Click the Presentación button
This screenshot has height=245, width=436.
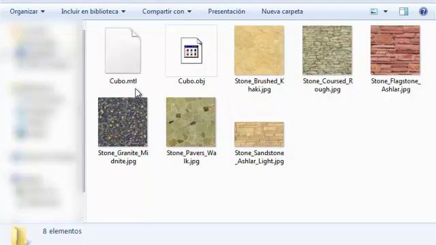tap(226, 12)
